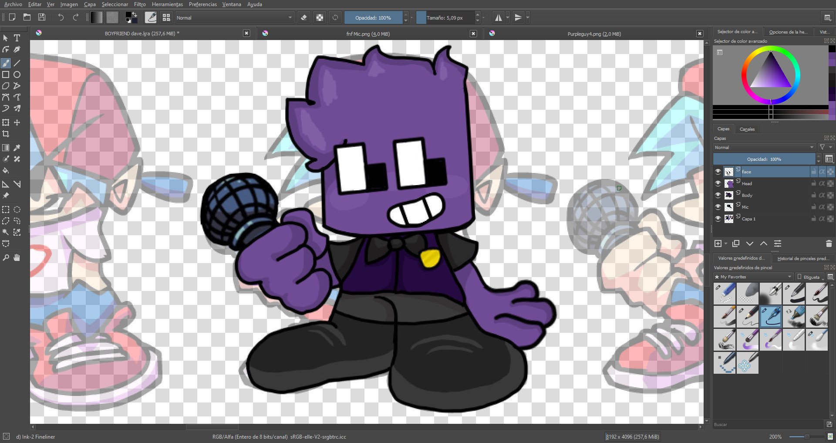Hide the Body layer
Screen dimensions: 836x443
[718, 195]
